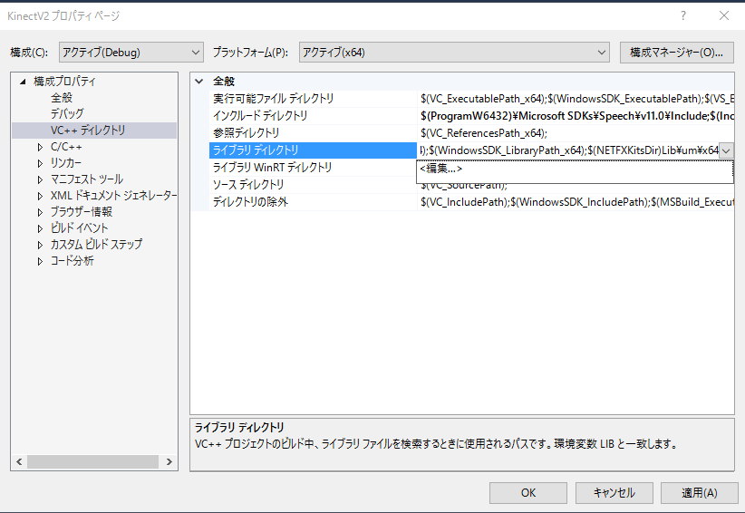Image resolution: width=745 pixels, height=513 pixels.
Task: Open the プラットフォーム platform dropdown
Action: click(454, 53)
